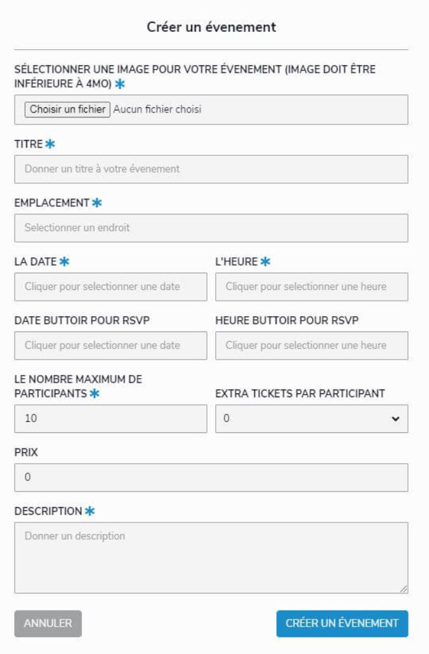Click the Emplacement location field
Viewport: 429px width, 654px height.
[x=211, y=228]
